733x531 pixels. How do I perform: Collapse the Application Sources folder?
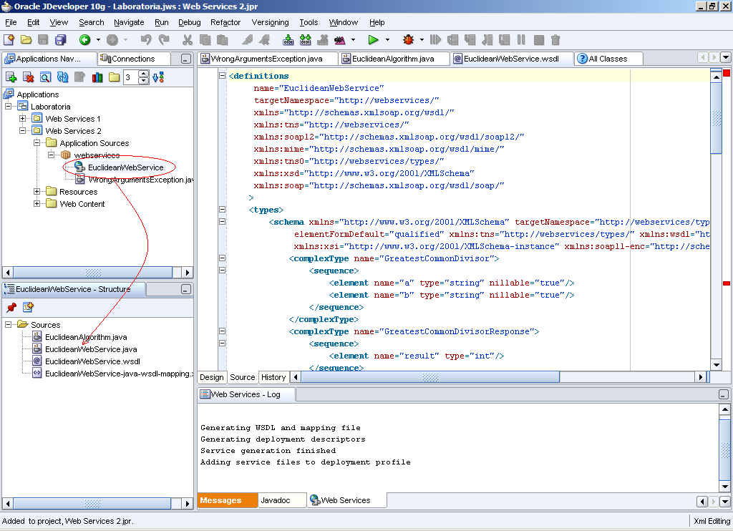pyautogui.click(x=37, y=143)
